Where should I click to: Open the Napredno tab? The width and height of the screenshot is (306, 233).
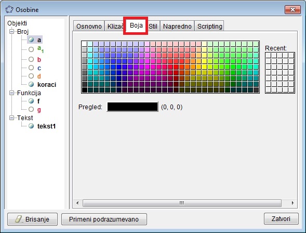tap(177, 26)
